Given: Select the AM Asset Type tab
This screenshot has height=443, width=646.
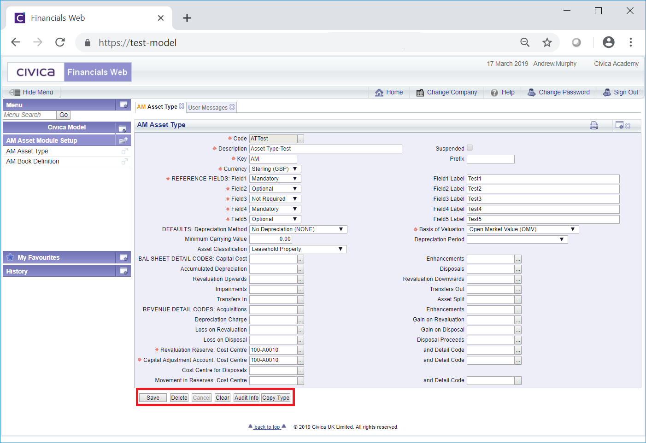Looking at the screenshot, I should [157, 107].
